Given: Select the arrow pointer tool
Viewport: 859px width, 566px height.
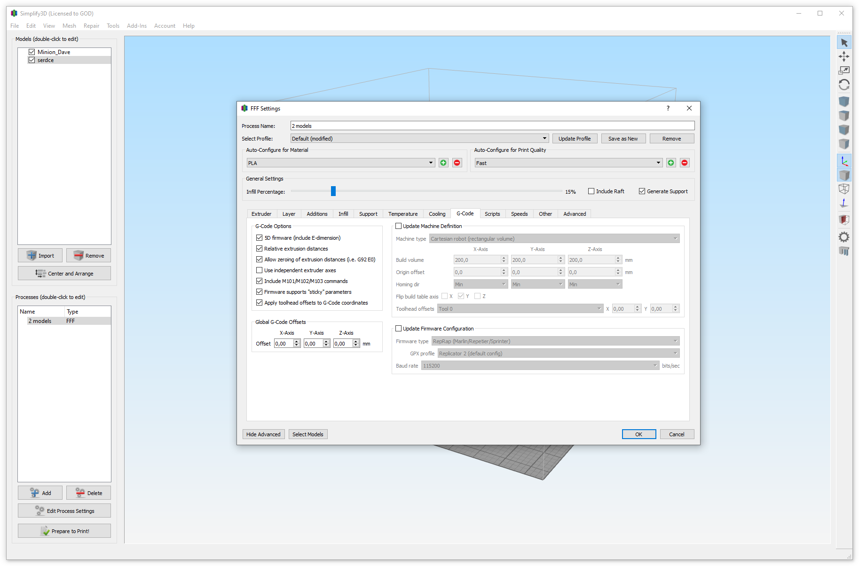Looking at the screenshot, I should tap(844, 42).
